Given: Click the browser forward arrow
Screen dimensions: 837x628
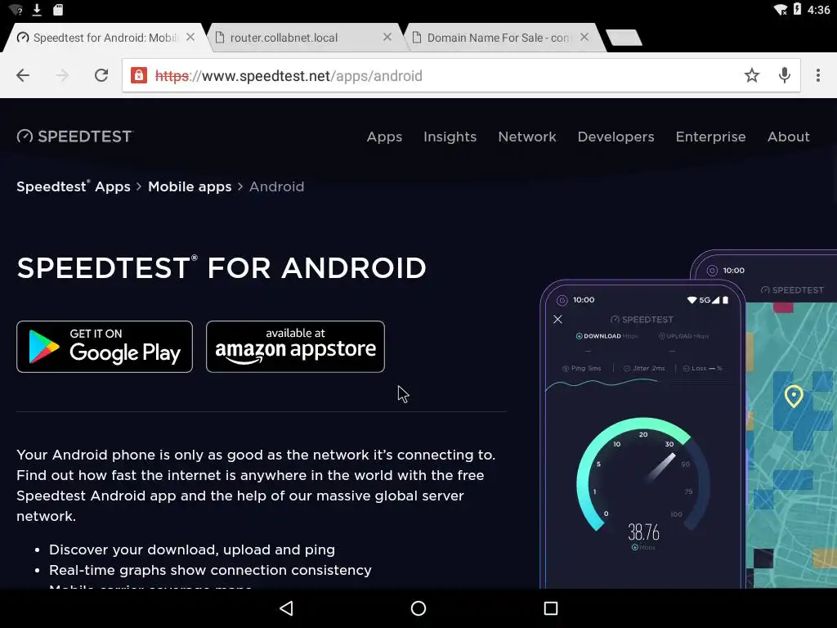Looking at the screenshot, I should click(x=62, y=75).
